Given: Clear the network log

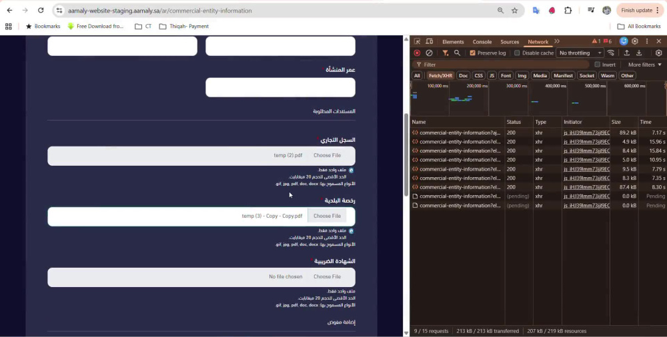Looking at the screenshot, I should pyautogui.click(x=429, y=53).
